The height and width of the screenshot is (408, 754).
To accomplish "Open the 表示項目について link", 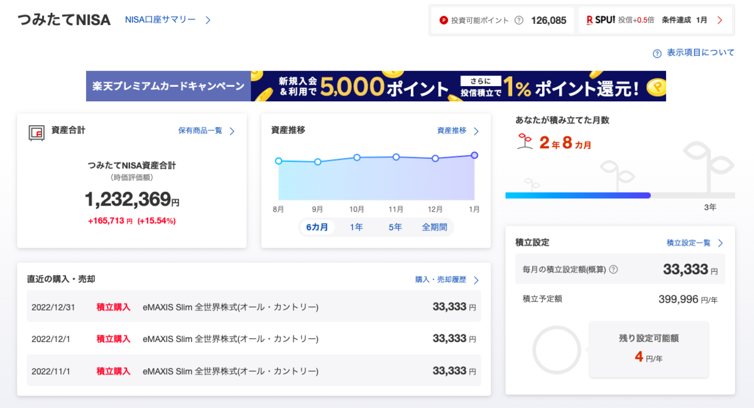I will [x=701, y=53].
